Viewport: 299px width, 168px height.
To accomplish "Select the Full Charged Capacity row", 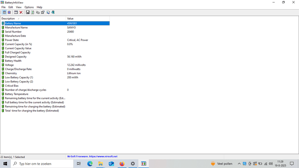I will click(x=55, y=52).
